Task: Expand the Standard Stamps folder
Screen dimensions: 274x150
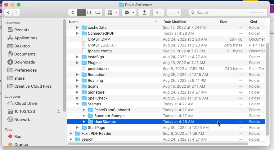Action: tap(84, 116)
